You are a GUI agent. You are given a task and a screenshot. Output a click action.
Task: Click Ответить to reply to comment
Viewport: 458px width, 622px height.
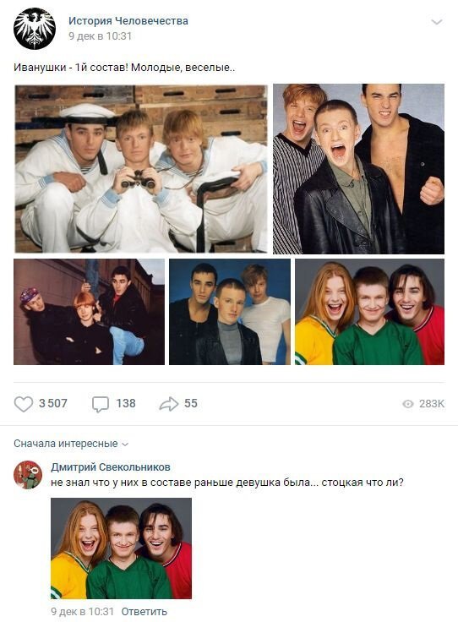pyautogui.click(x=144, y=611)
